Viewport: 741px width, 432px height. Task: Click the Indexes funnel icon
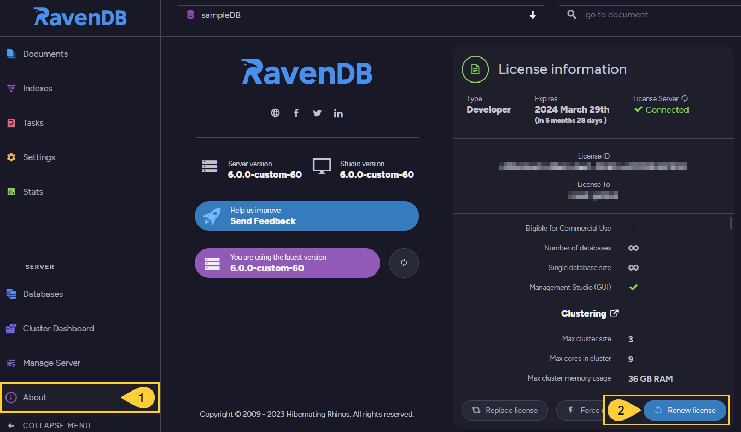11,89
